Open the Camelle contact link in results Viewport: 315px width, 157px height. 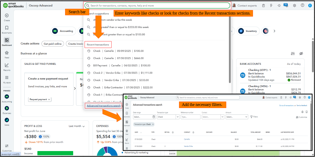(x=187, y=139)
